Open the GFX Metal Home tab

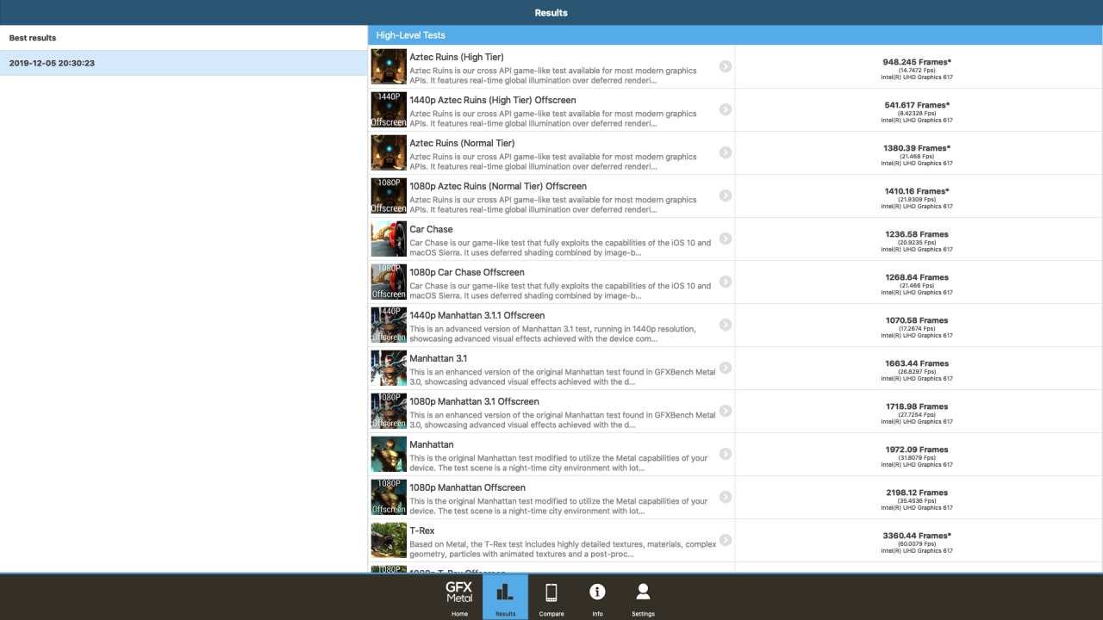[x=459, y=597]
